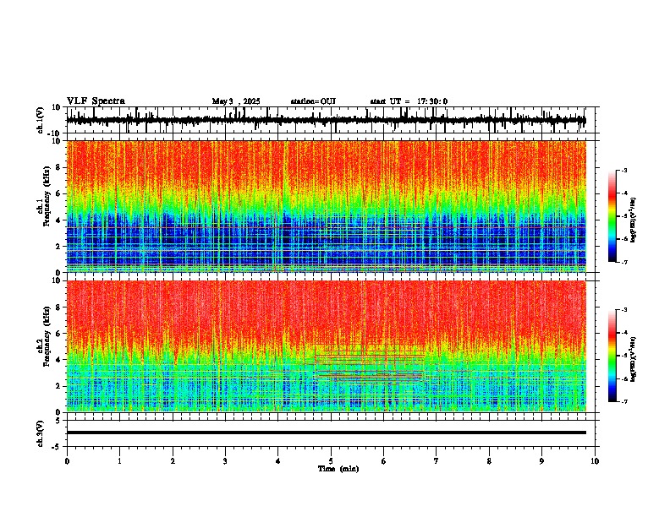Click the "-3" label on ch.1 color scale
Screen dimensions: 670x517
click(x=624, y=171)
